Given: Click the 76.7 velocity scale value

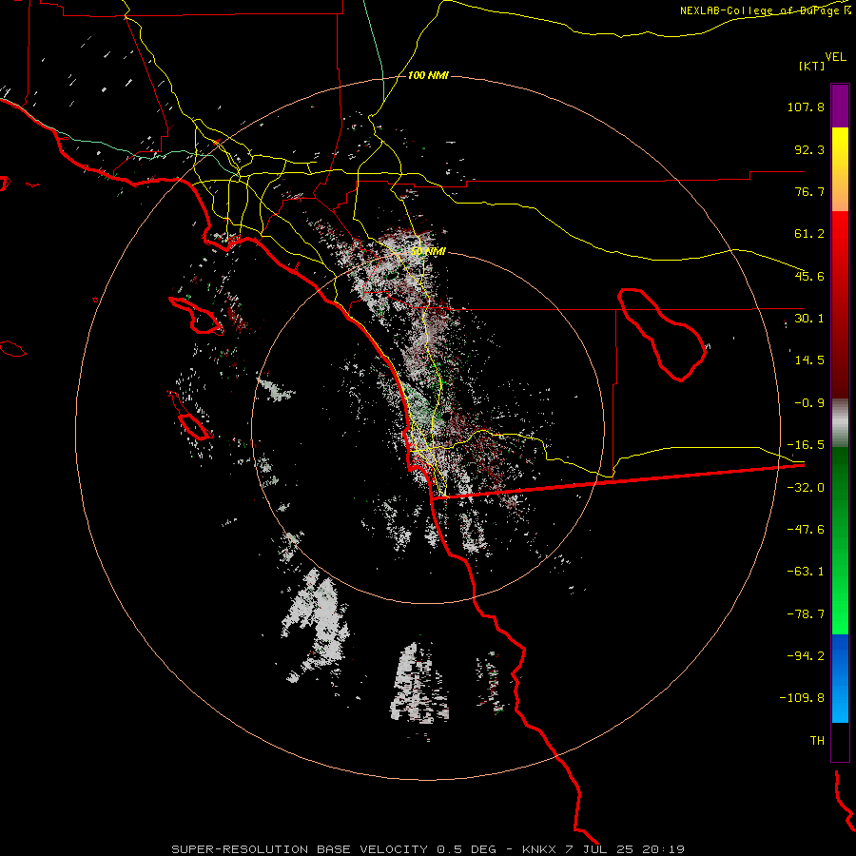Looking at the screenshot, I should click(x=809, y=191).
